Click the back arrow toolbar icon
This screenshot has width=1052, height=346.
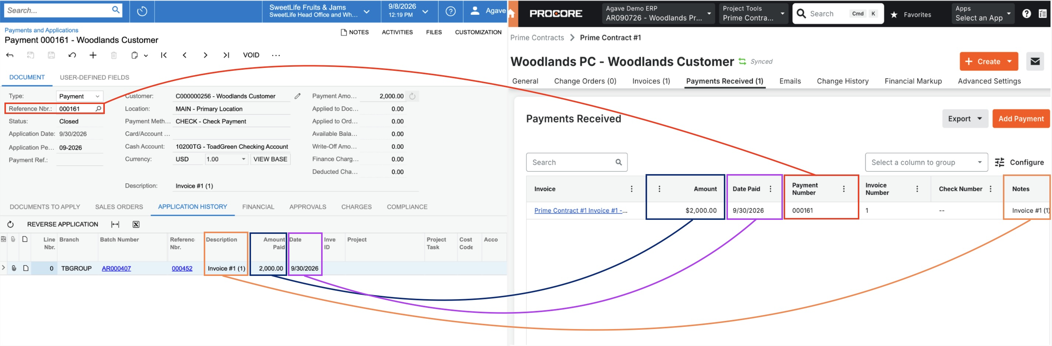[x=10, y=55]
